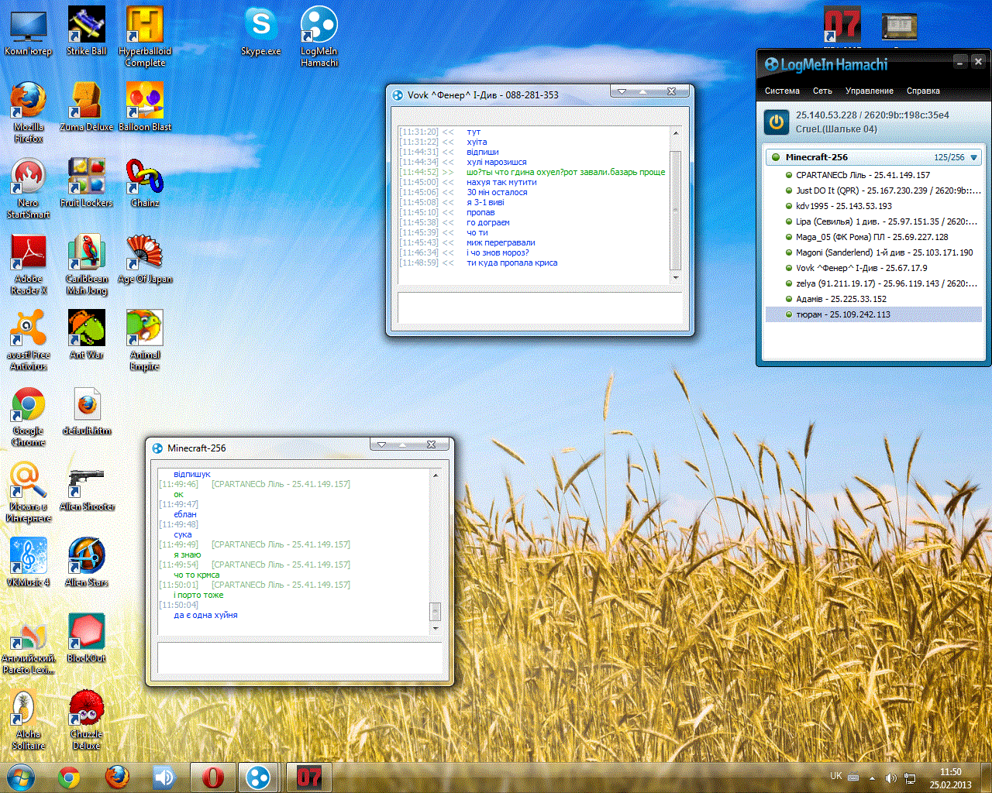Open avast! Free Antivirus icon
This screenshot has width=992, height=793.
pyautogui.click(x=29, y=341)
